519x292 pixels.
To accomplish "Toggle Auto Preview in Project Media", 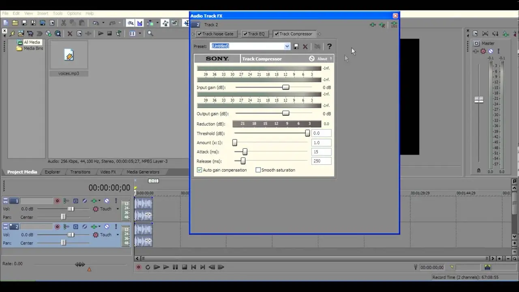I will click(x=119, y=34).
